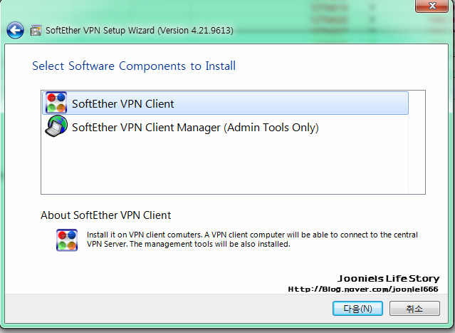Click the Install it on VPN client description text
455x333 pixels.
[252, 239]
